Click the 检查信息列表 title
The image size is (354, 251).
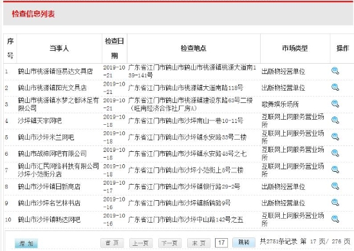tap(33, 14)
